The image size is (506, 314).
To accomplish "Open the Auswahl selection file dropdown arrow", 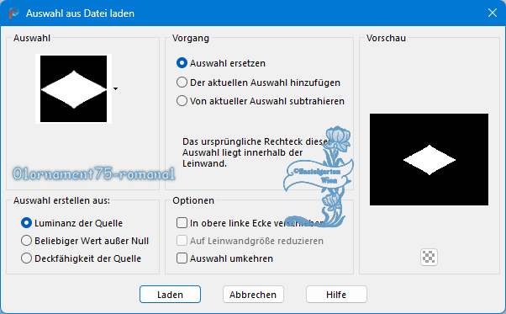I will 115,88.
